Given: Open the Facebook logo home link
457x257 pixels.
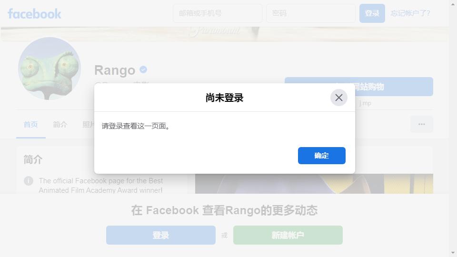Looking at the screenshot, I should coord(34,14).
